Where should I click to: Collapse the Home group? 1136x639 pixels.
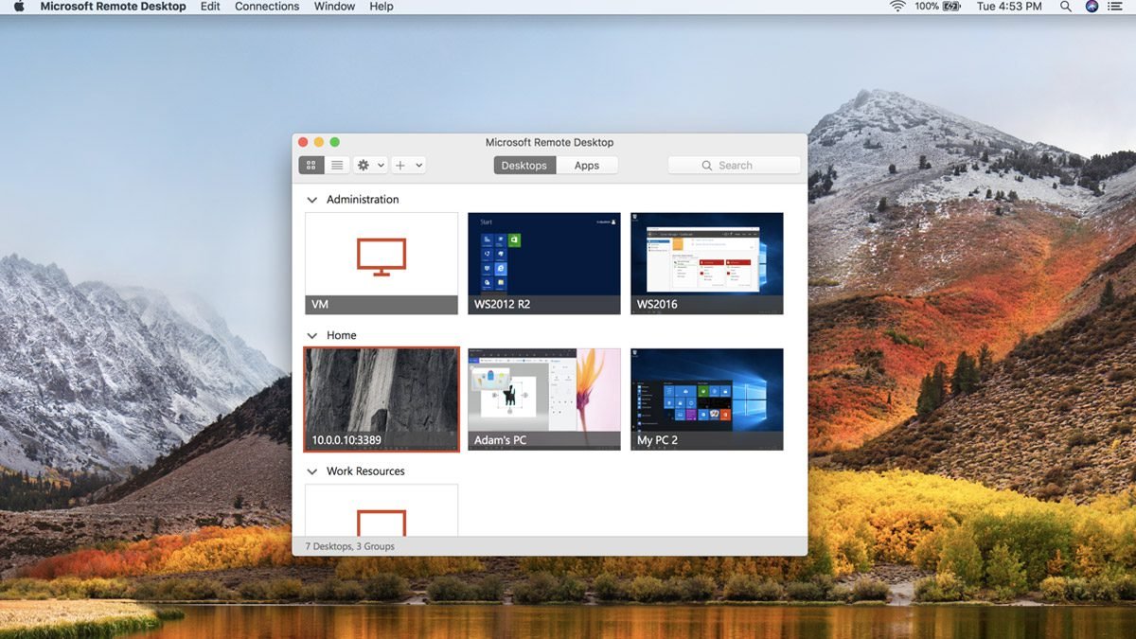coord(311,335)
